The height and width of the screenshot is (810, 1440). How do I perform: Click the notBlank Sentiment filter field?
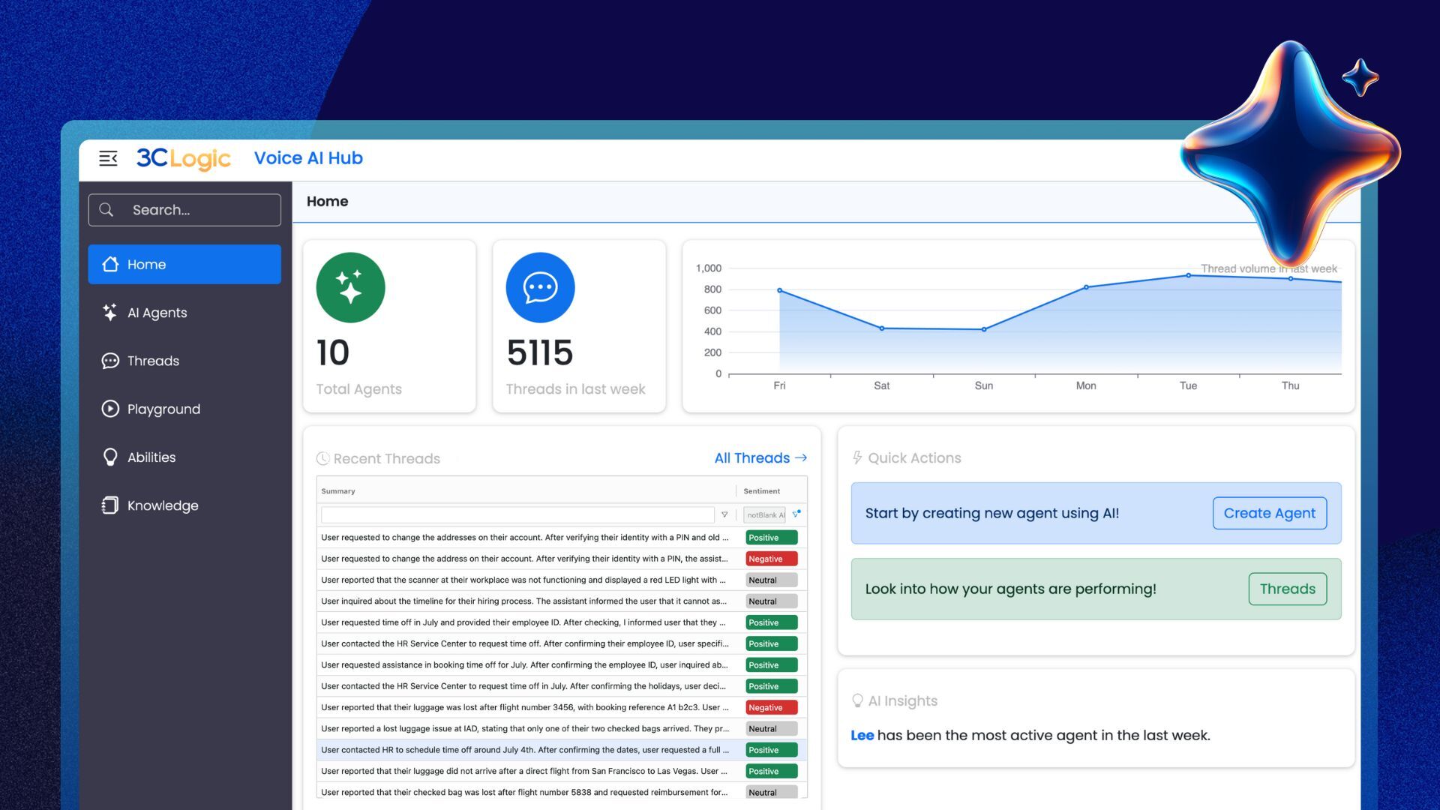(x=764, y=514)
